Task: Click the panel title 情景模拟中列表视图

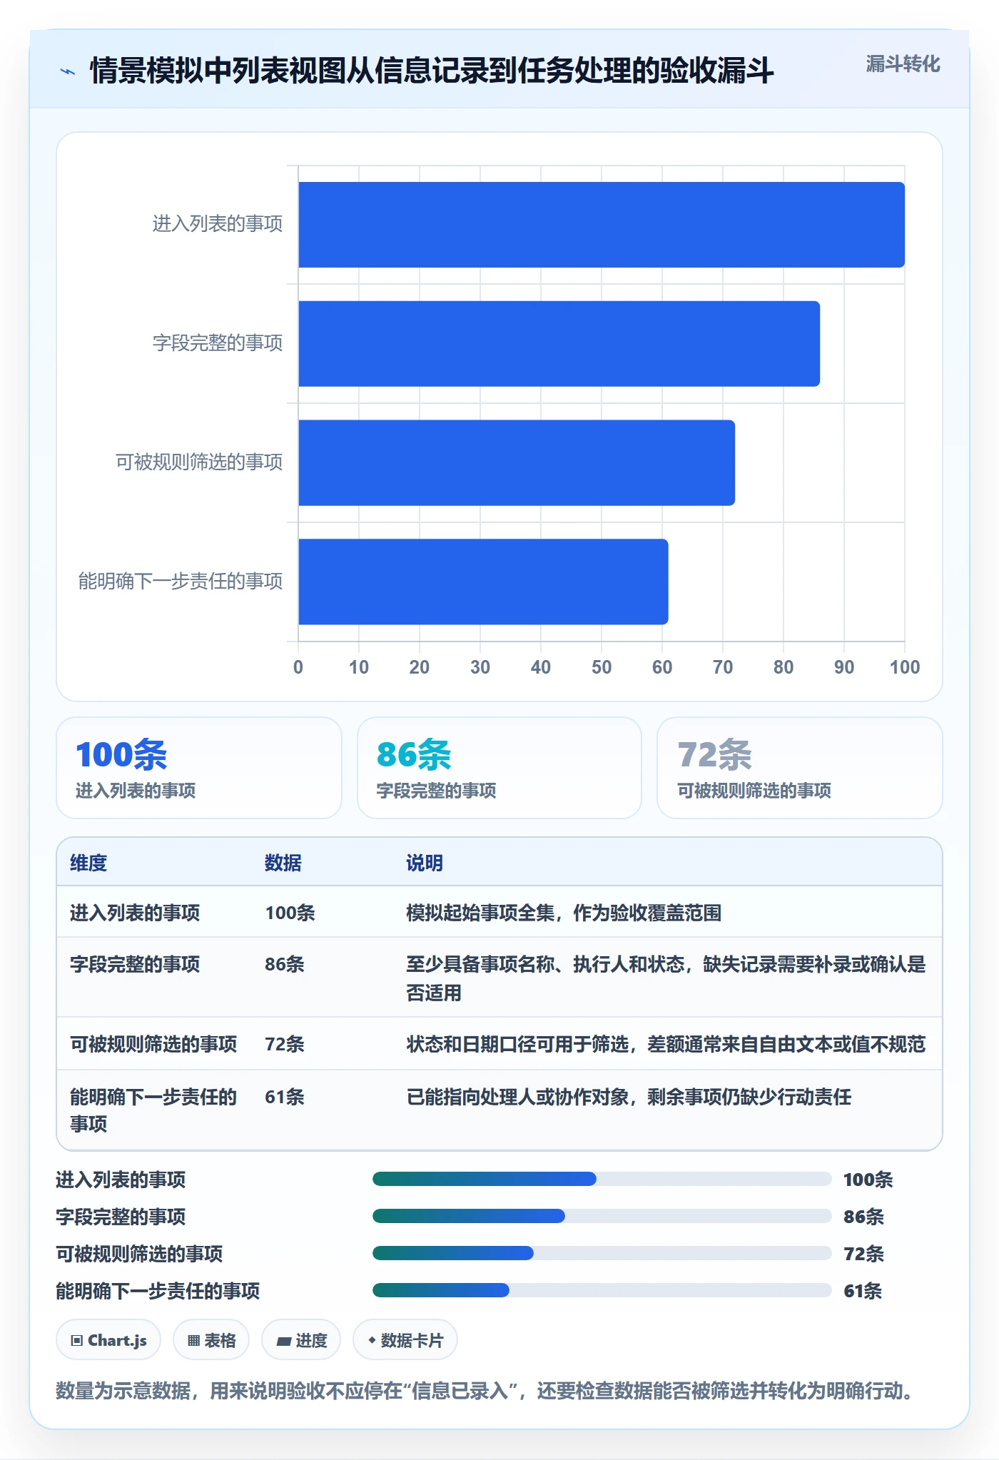Action: coord(432,71)
